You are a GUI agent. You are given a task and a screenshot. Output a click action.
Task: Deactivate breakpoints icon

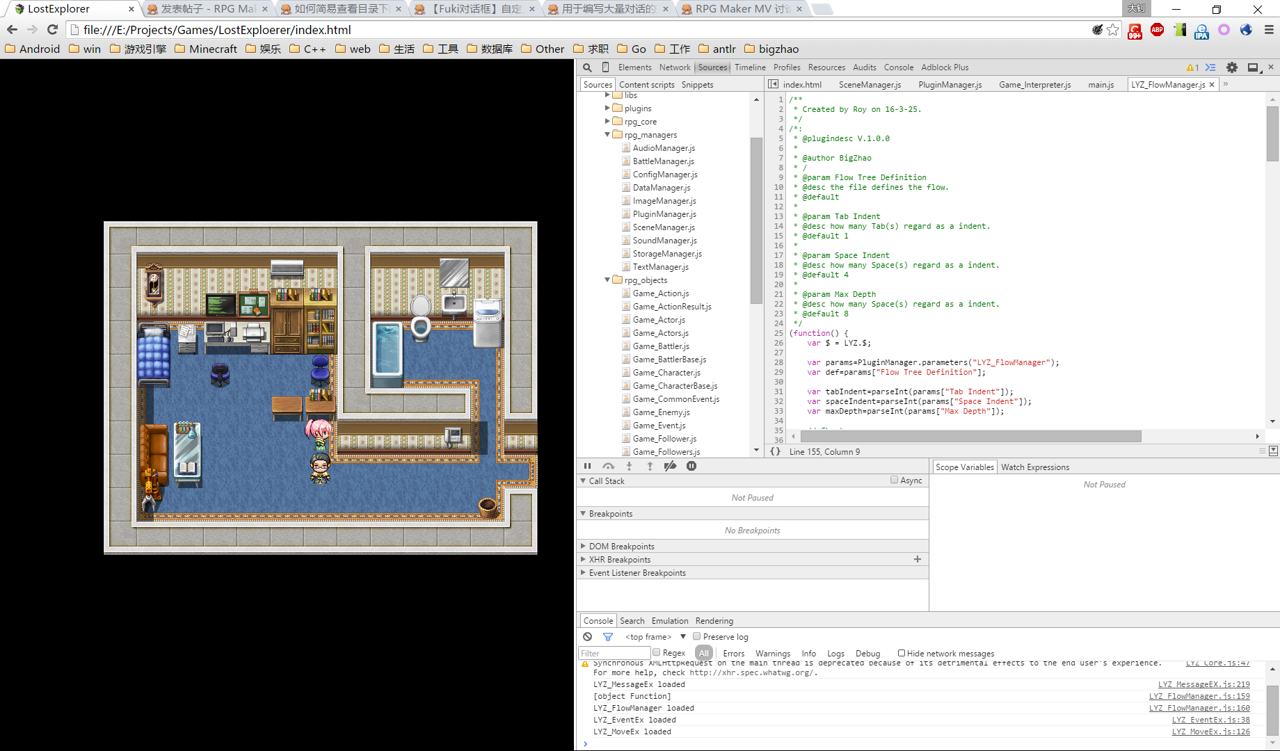pyautogui.click(x=670, y=466)
